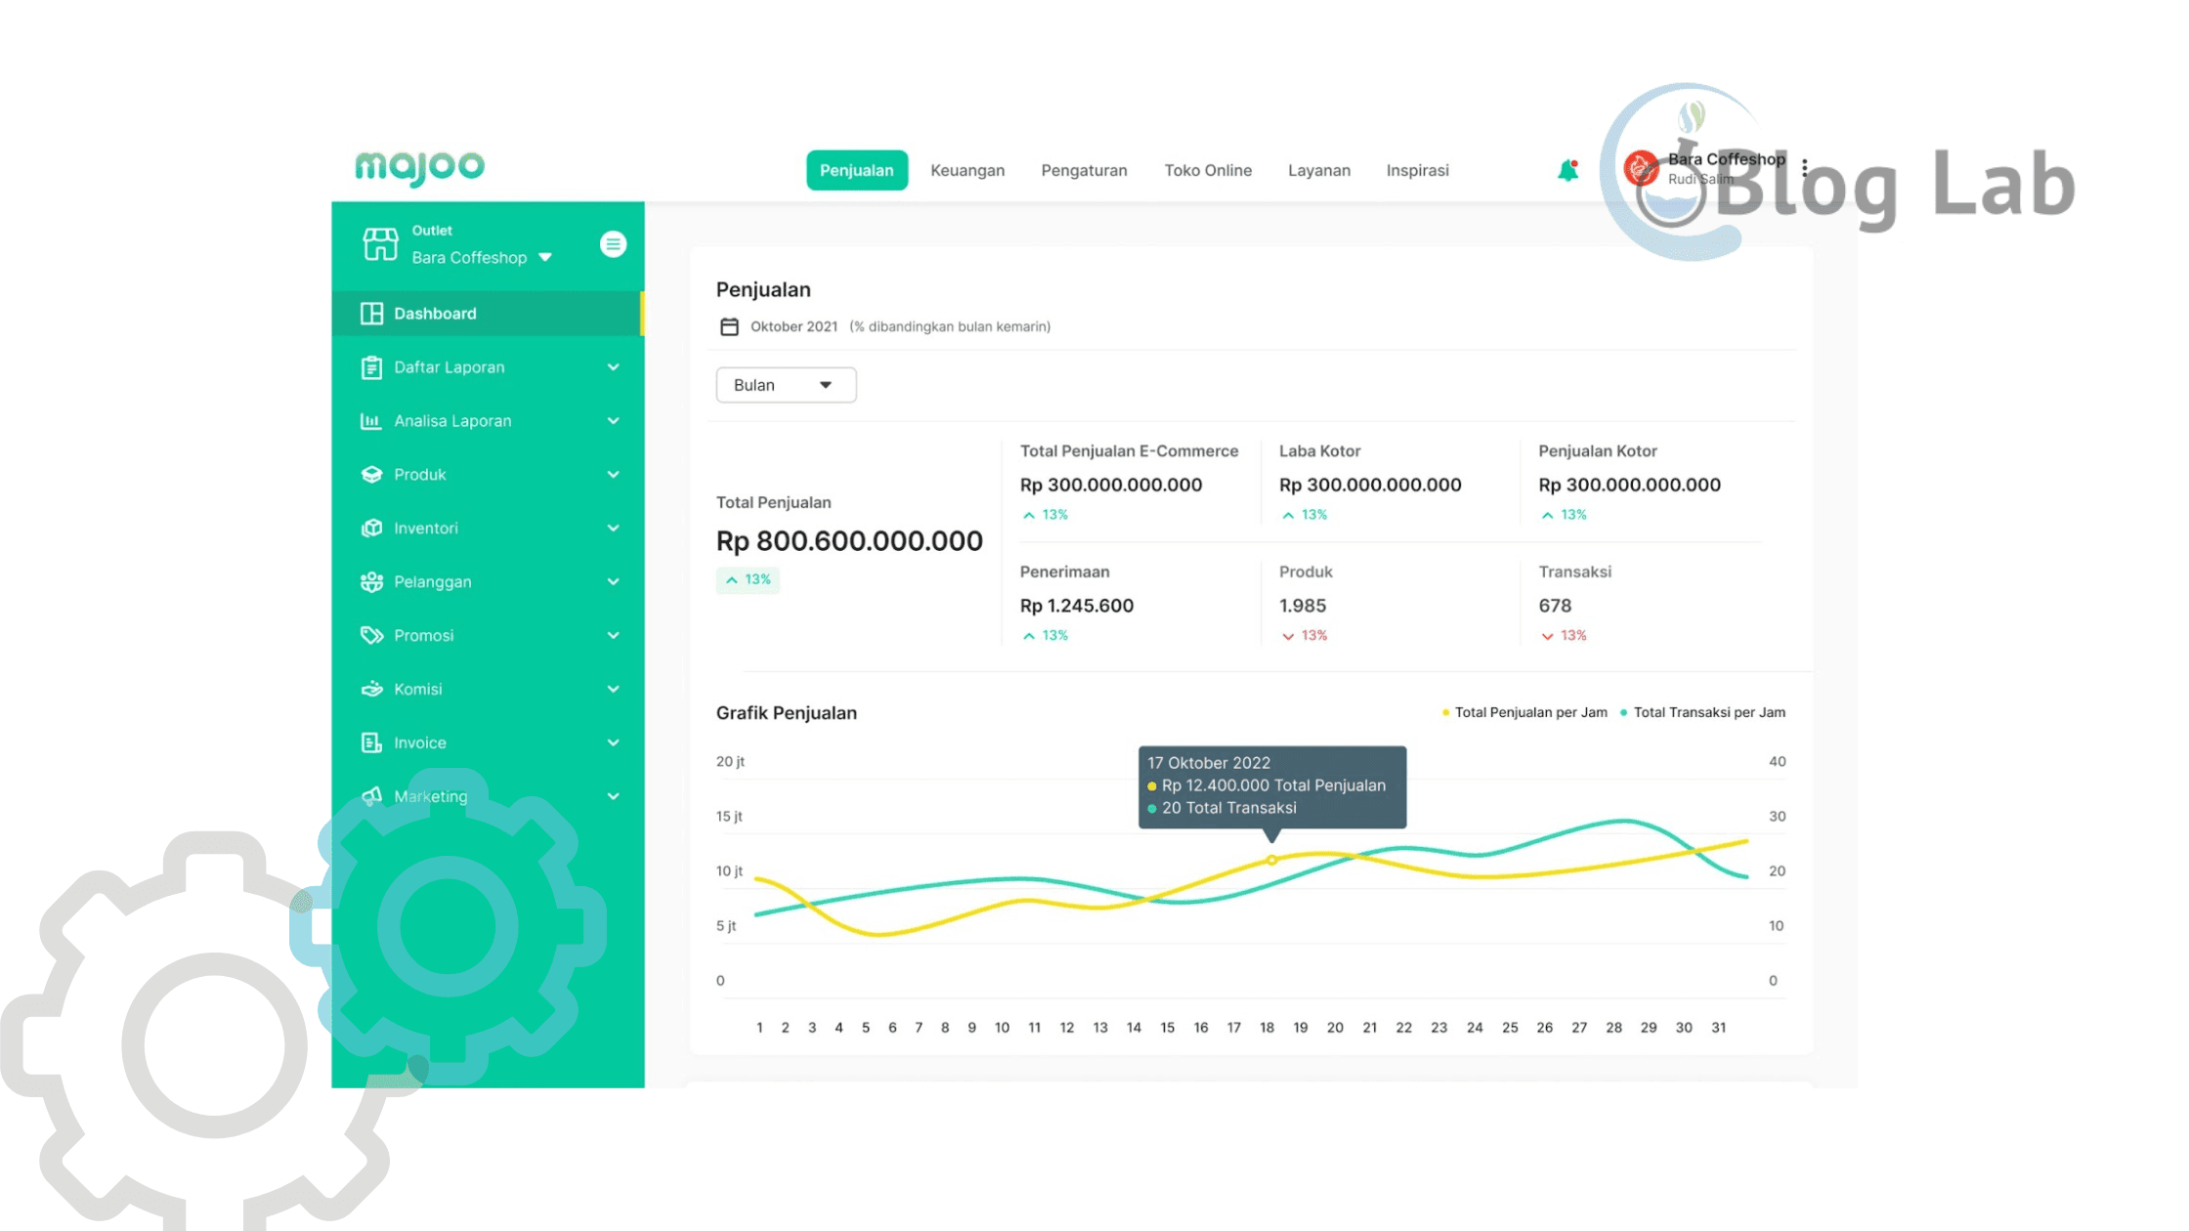Toggle Total Penjualan per Jam legend
2189x1231 pixels.
point(1524,712)
